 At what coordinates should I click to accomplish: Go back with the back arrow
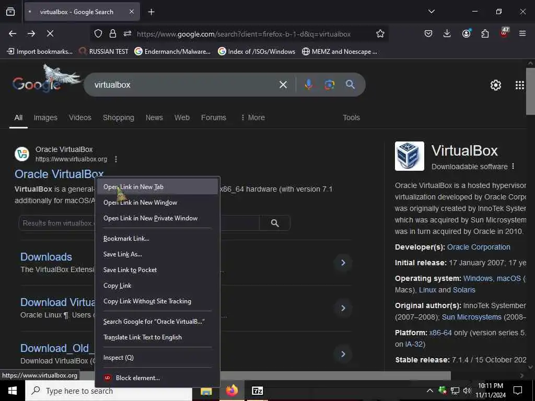point(13,33)
